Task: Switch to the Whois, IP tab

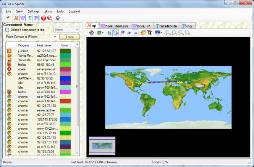Action: tap(141, 26)
